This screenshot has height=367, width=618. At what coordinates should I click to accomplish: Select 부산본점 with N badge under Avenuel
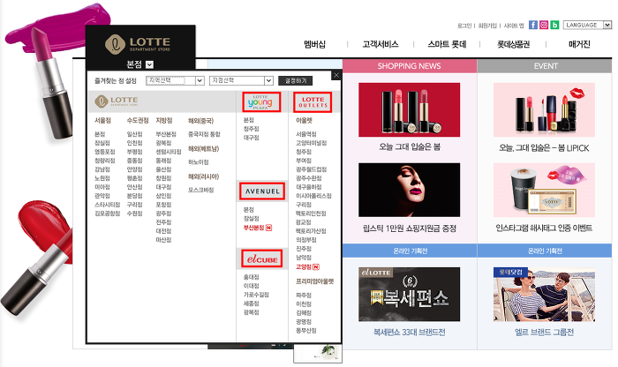[x=258, y=228]
